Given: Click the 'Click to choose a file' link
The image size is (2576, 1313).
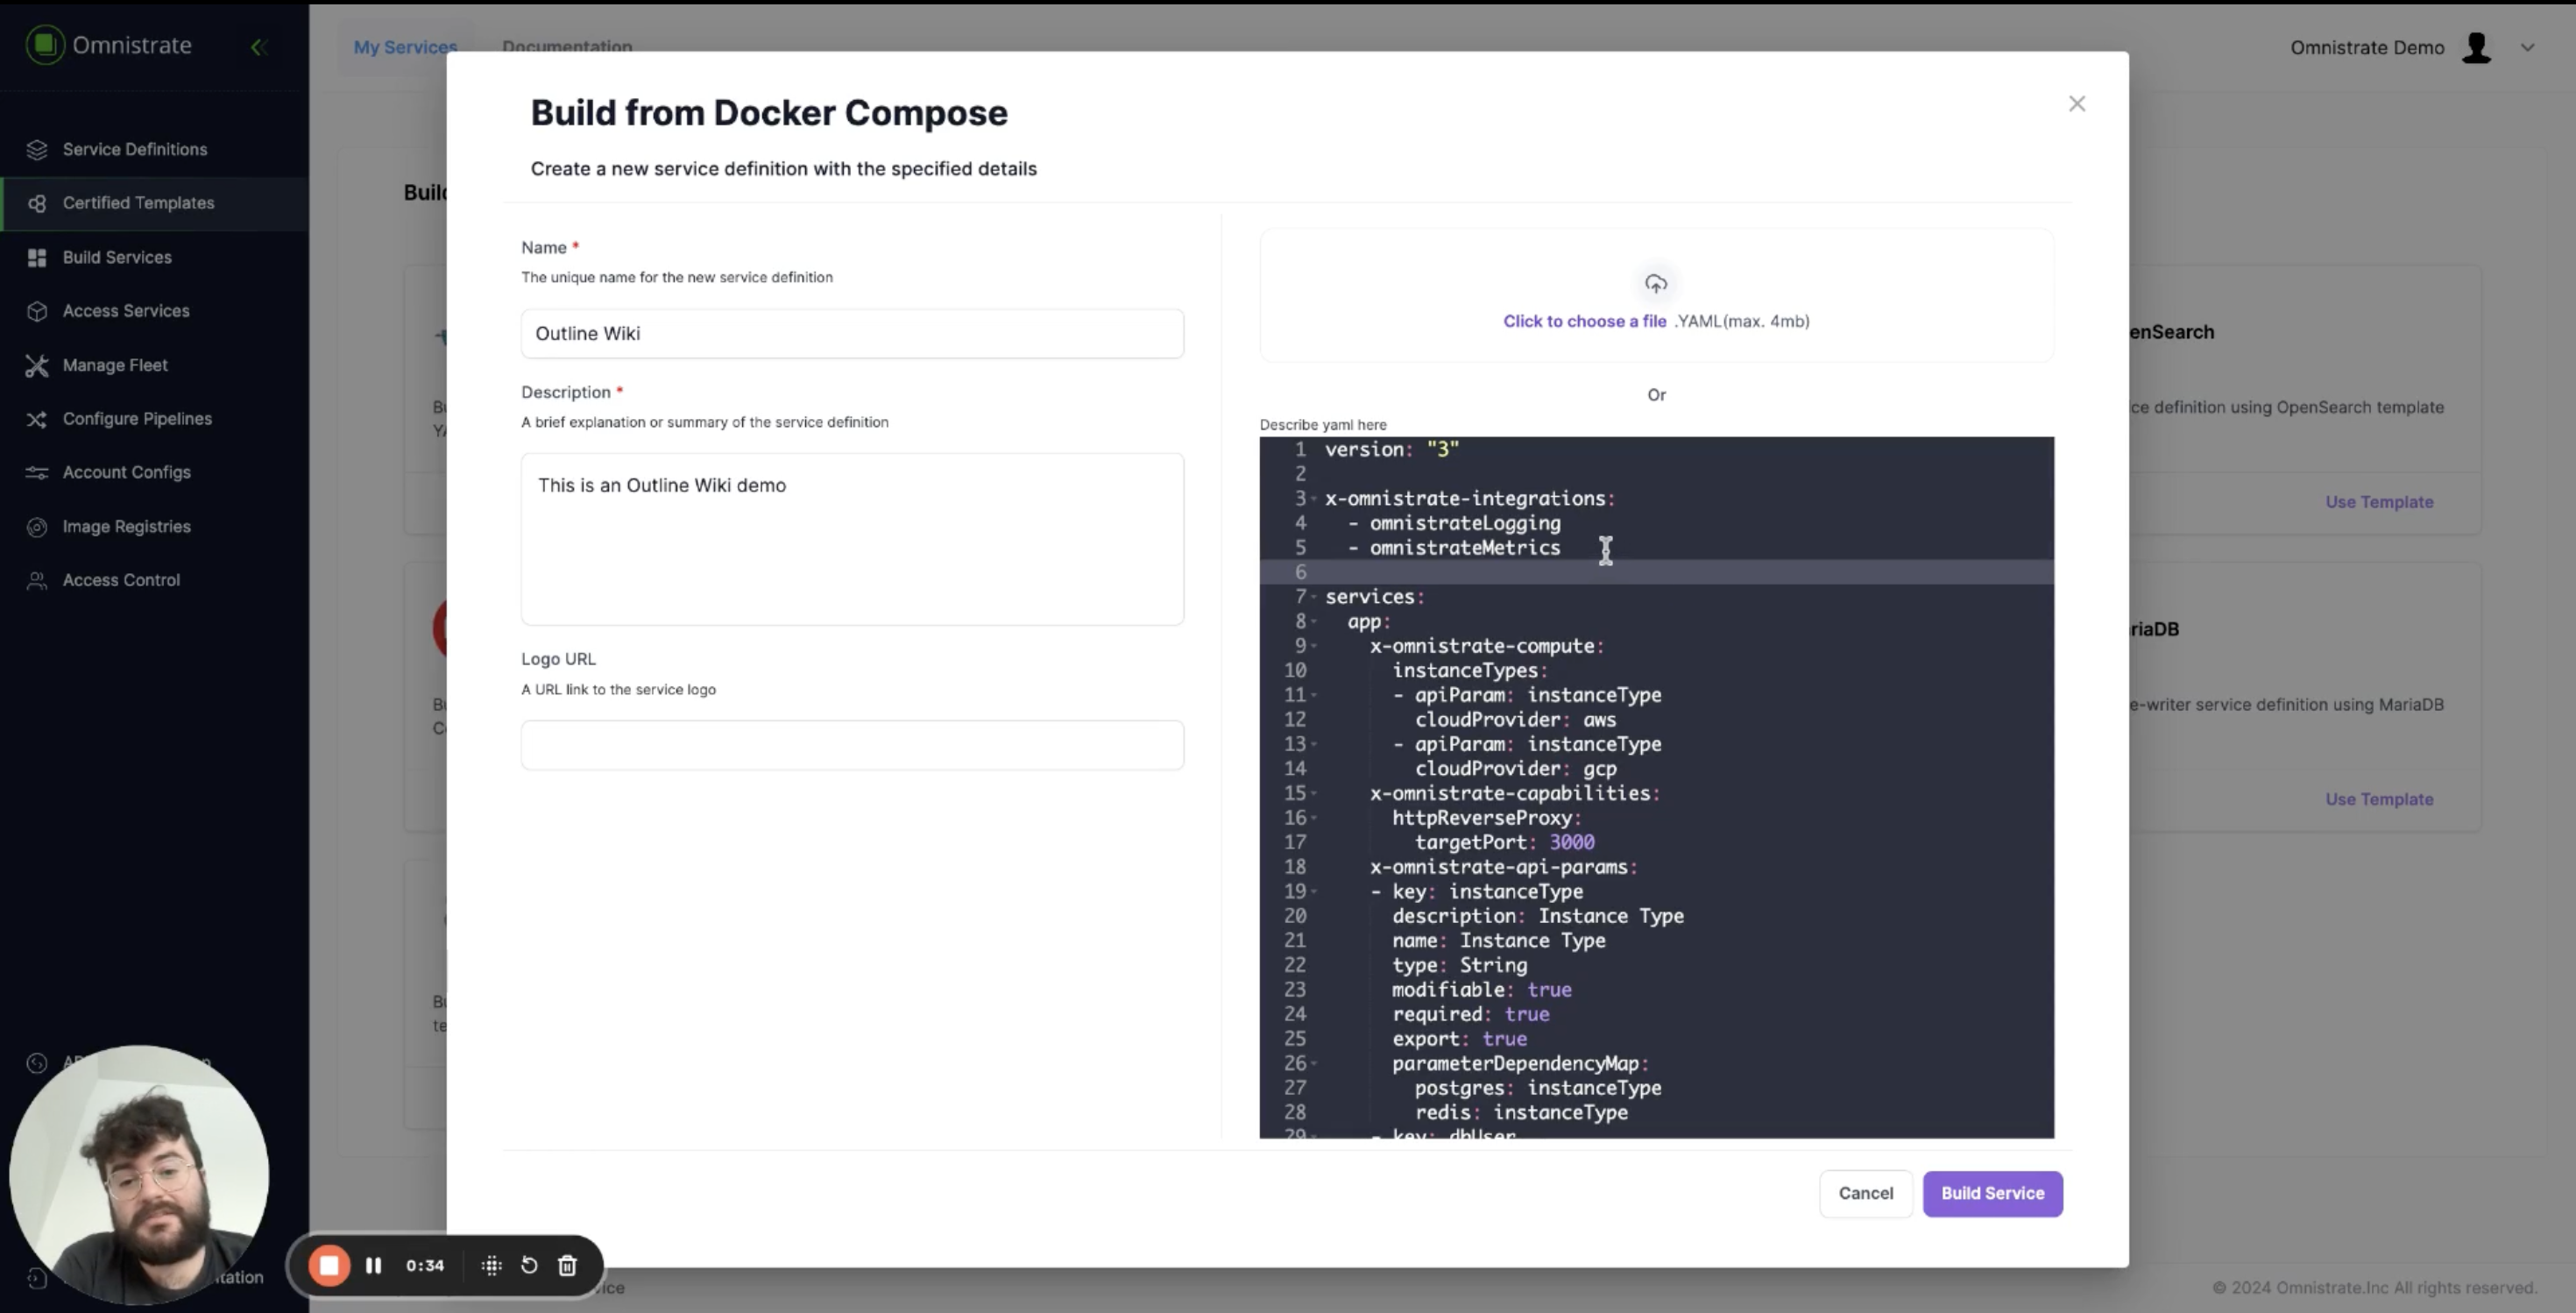Looking at the screenshot, I should click(1584, 321).
